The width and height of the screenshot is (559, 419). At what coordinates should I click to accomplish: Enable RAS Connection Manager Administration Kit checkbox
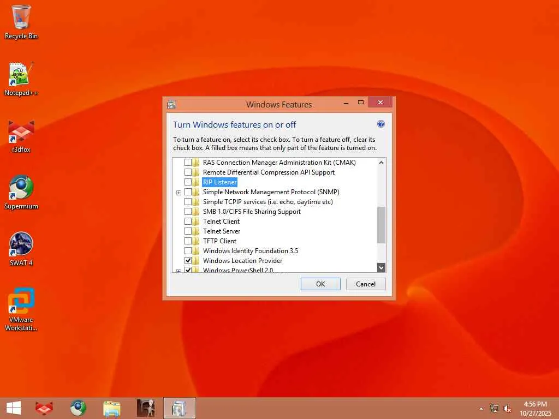188,163
